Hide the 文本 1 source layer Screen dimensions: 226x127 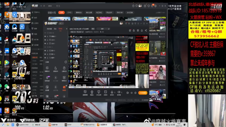click(45, 43)
